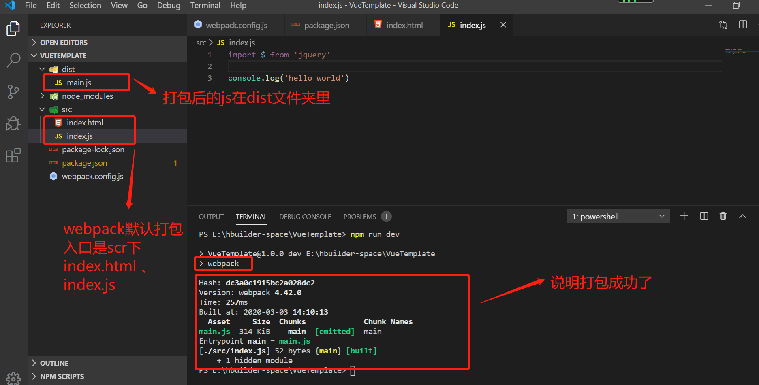Switch to the OUTPUT panel tab

tap(211, 217)
